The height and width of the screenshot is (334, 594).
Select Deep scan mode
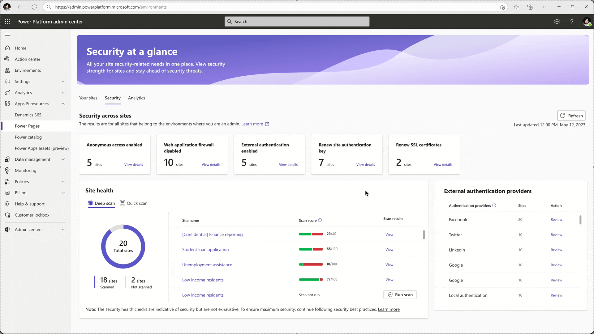pos(101,203)
